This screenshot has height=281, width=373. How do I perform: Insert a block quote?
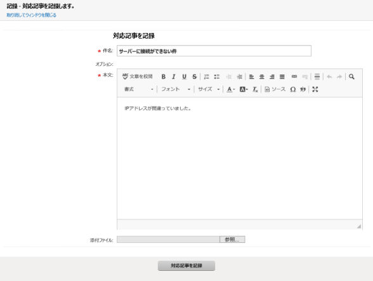pos(303,89)
